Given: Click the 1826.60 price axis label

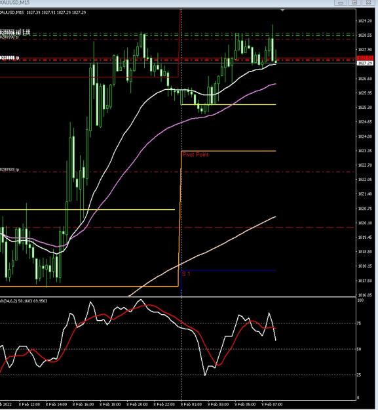Looking at the screenshot, I should 365,79.
